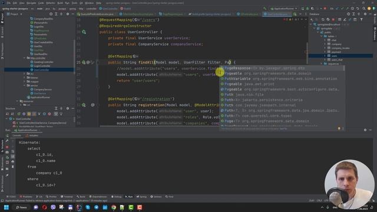Click the Database panel red stop icon
This screenshot has width=377, height=212.
pyautogui.click(x=333, y=19)
